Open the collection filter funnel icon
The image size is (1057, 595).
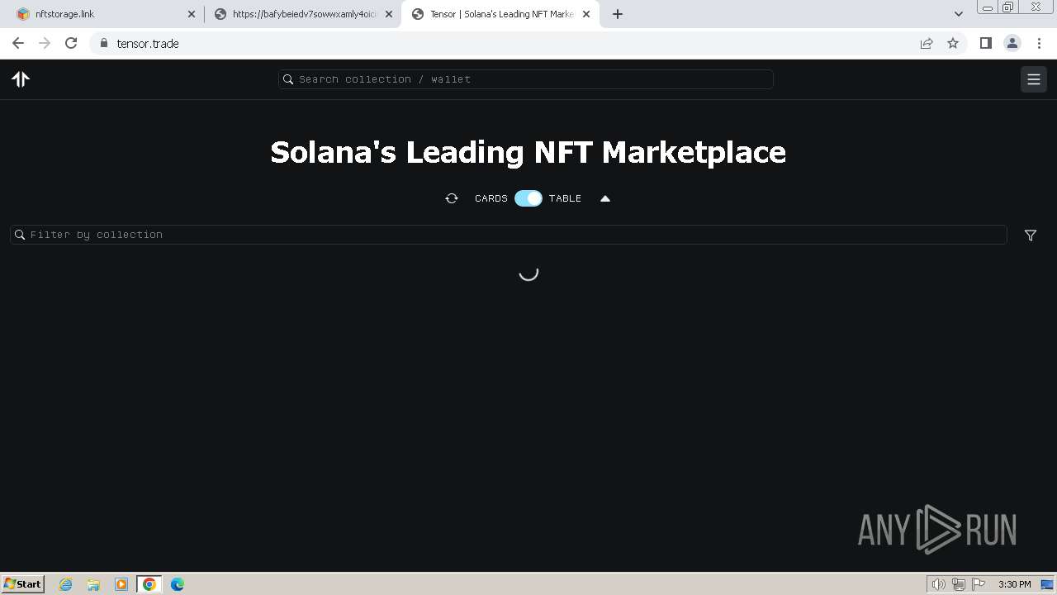[1031, 236]
